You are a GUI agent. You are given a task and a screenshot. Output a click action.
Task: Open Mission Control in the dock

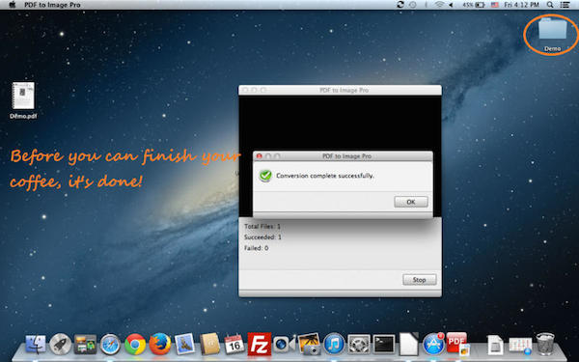coord(85,345)
